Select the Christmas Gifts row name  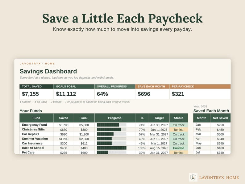coord(33,129)
